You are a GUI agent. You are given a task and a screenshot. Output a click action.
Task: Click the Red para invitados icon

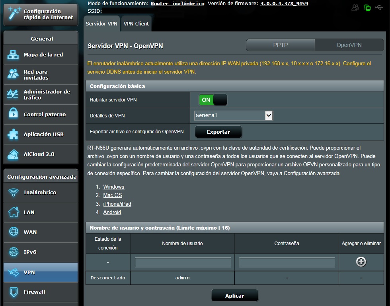pos(13,74)
